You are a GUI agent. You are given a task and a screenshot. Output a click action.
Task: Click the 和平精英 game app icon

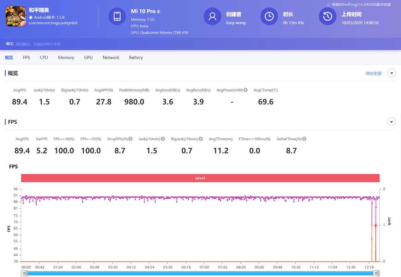pos(16,16)
